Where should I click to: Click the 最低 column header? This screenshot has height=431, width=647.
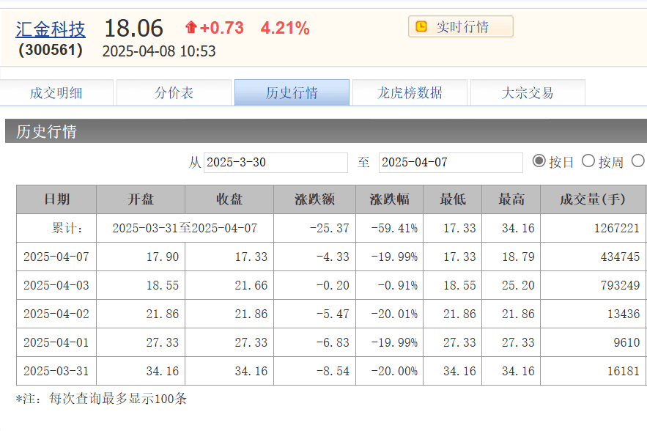(453, 199)
